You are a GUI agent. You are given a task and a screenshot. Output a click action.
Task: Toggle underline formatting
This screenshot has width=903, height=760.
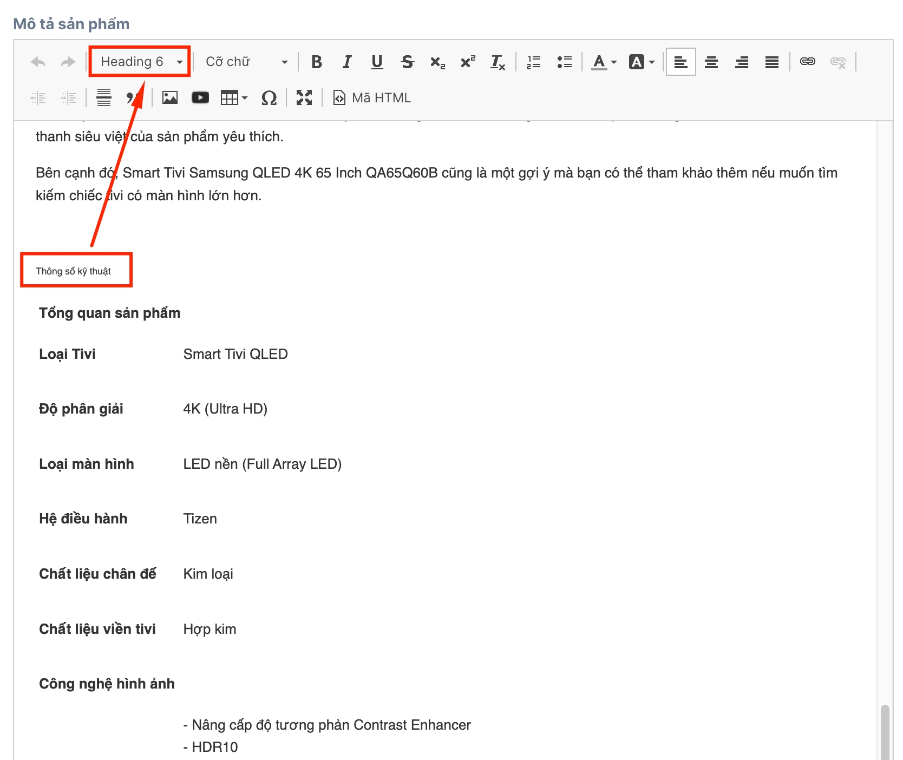377,62
